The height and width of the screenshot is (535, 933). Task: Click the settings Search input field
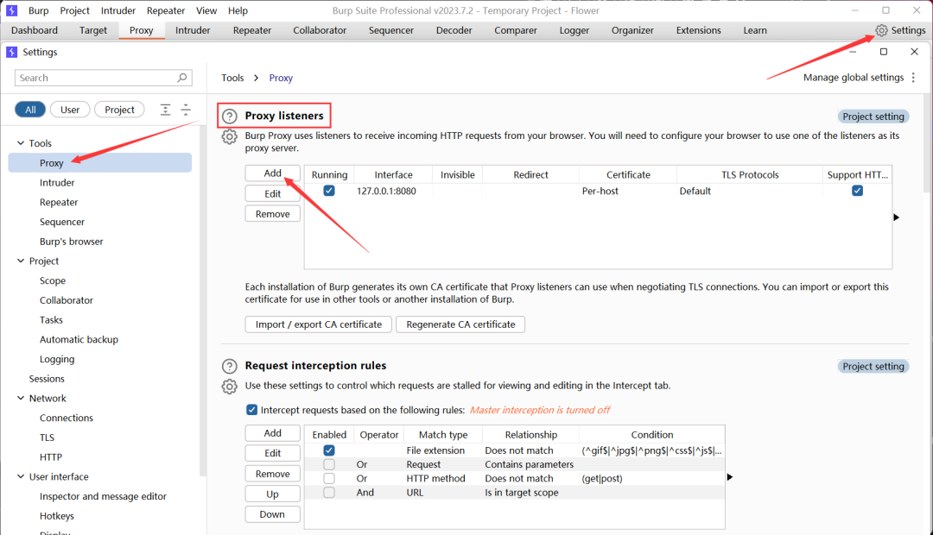click(x=95, y=78)
